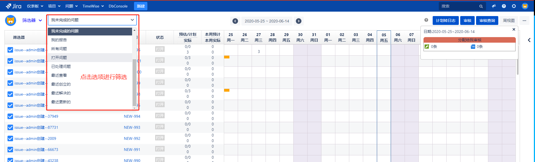
Task: Go to next date range arrow
Action: 299,21
